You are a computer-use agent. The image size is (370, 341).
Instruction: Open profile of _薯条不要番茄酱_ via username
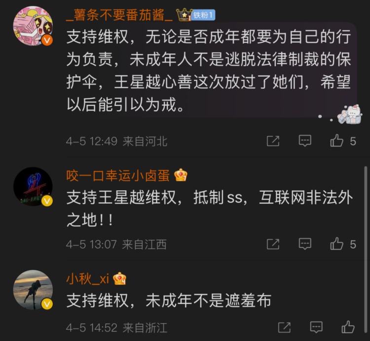click(x=120, y=15)
